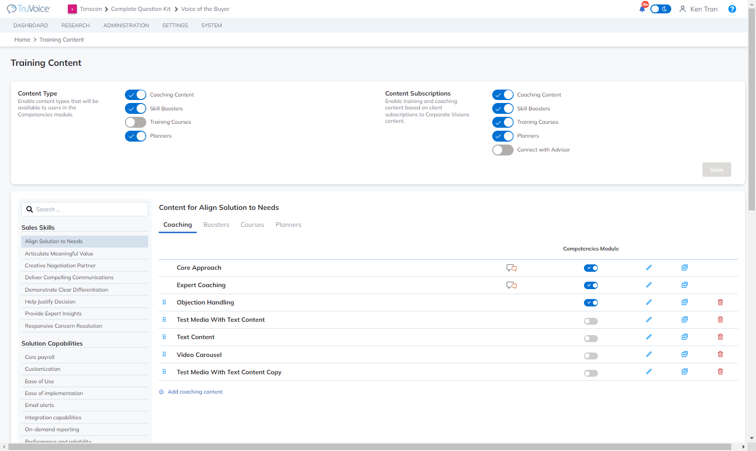Edit Core Approach with the pencil icon

click(649, 268)
